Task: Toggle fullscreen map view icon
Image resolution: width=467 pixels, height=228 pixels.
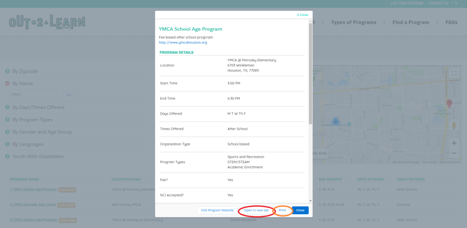Action: [x=454, y=73]
